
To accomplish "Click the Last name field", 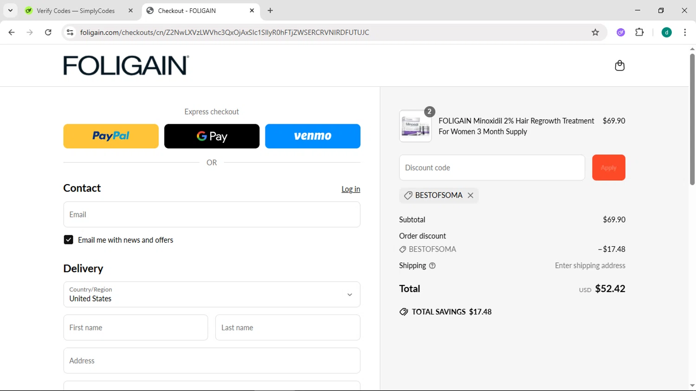I will coord(288,327).
